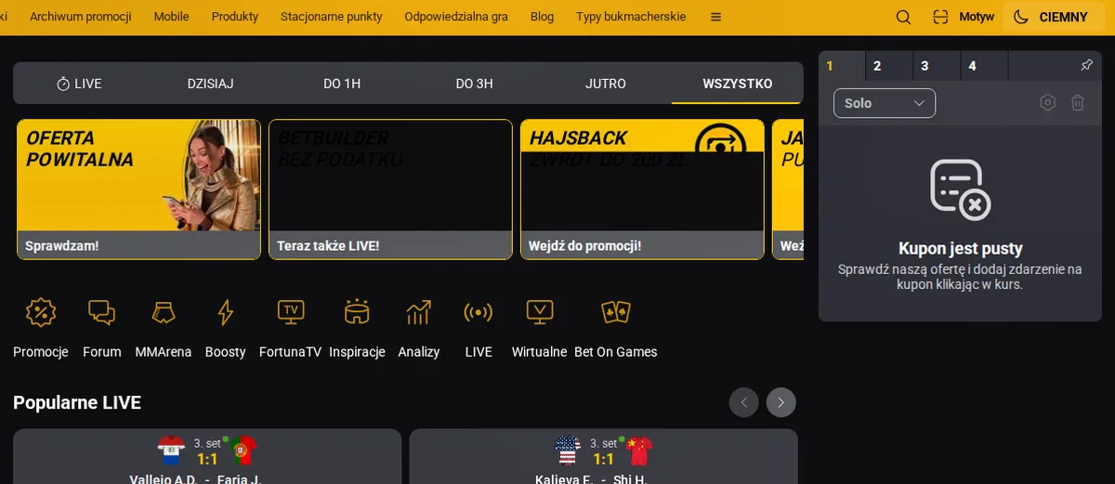Open LIVE broadcast shortcut icon
This screenshot has width=1115, height=484.
click(x=479, y=312)
